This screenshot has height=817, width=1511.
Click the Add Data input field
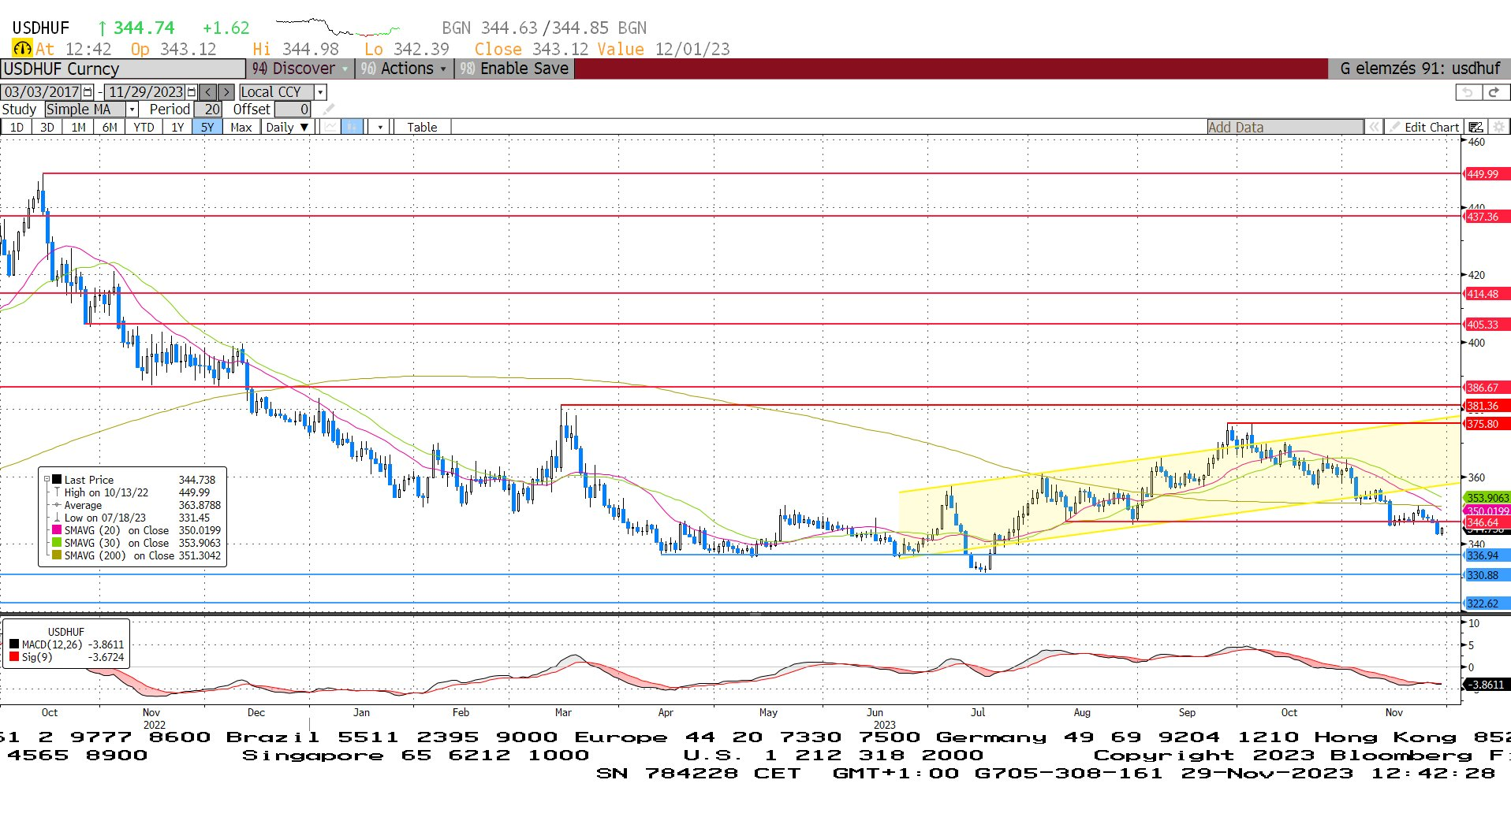(x=1285, y=127)
